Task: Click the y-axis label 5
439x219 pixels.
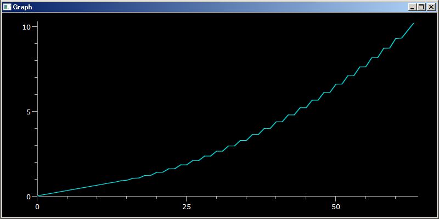Action: tap(29, 112)
